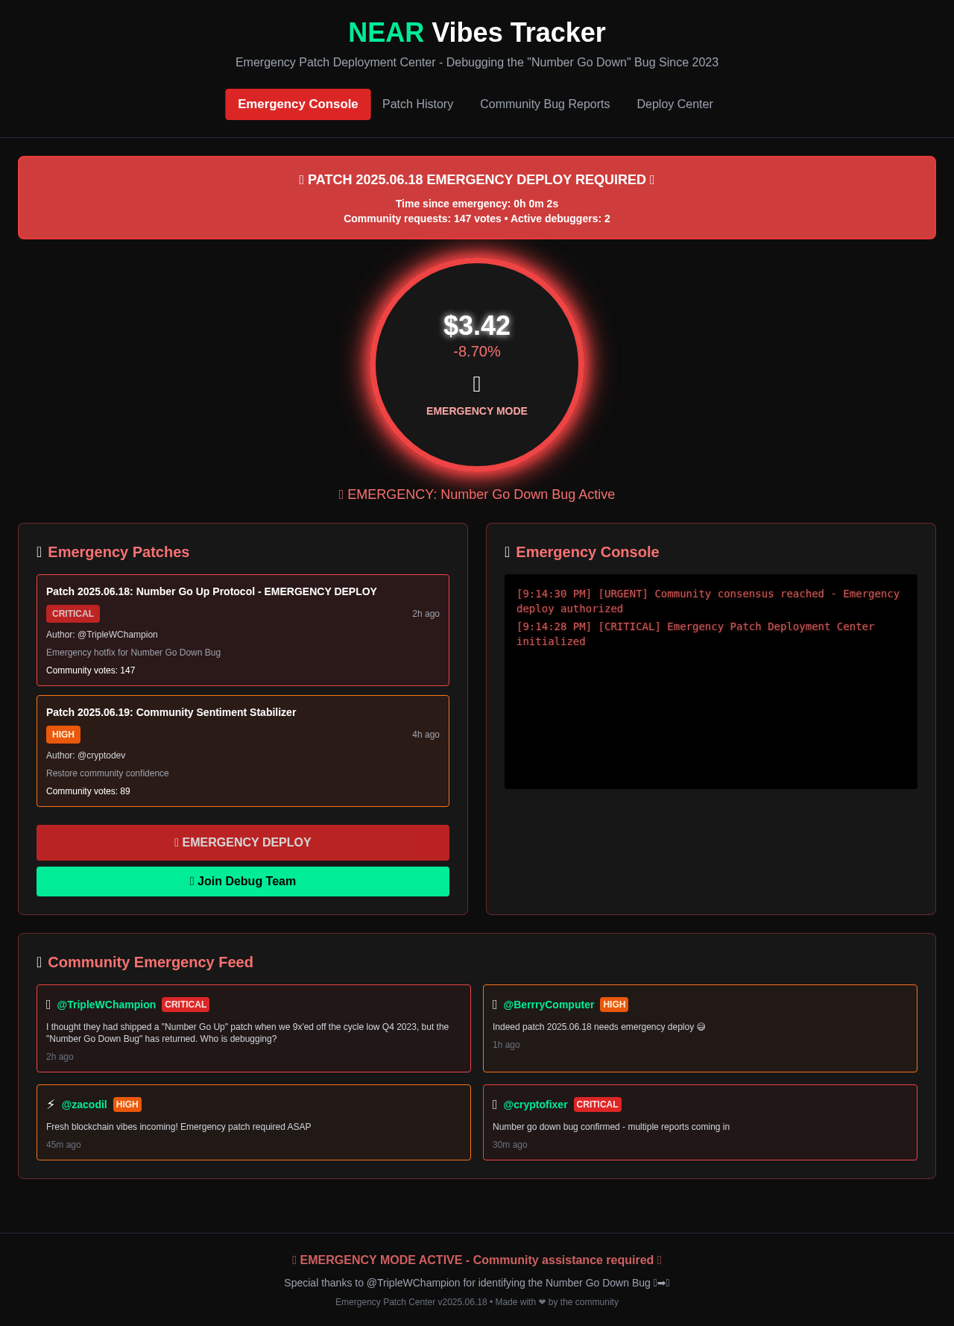Open @BerrryComputer username in feed

(549, 1005)
